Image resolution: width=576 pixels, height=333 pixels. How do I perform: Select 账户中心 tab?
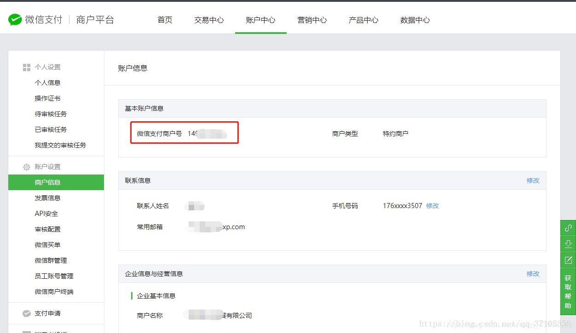click(260, 20)
